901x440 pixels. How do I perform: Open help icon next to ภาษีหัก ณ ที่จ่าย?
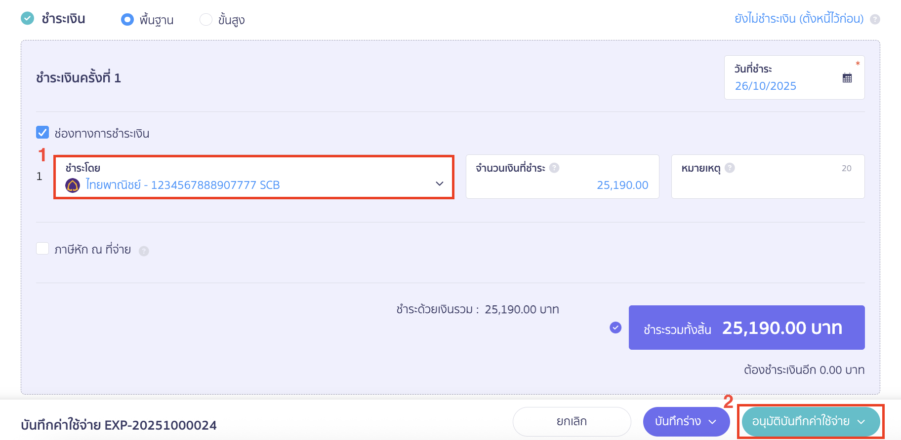(x=144, y=251)
